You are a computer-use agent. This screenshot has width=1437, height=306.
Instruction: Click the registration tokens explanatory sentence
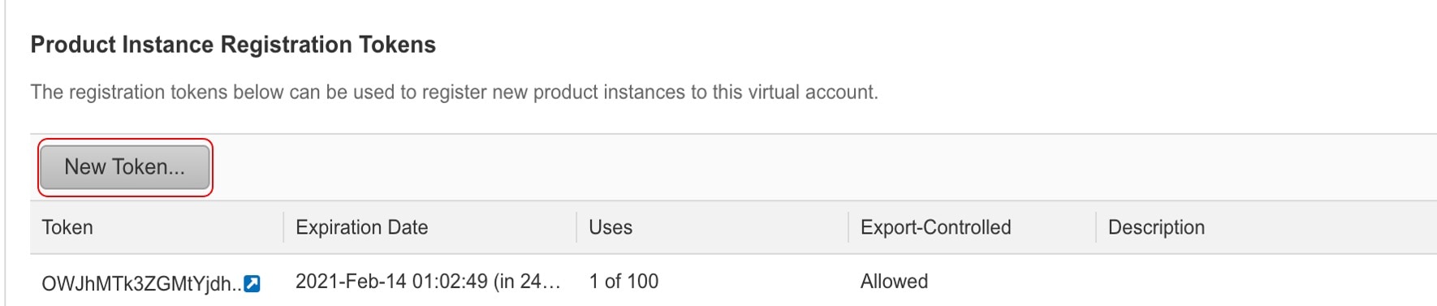[454, 92]
